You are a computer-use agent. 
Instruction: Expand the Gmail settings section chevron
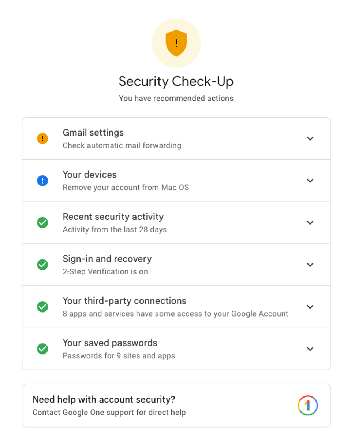click(310, 138)
